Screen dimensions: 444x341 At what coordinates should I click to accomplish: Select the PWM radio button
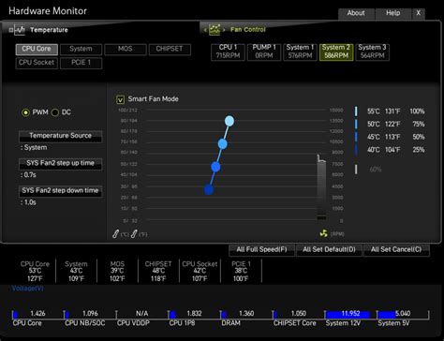tap(25, 112)
